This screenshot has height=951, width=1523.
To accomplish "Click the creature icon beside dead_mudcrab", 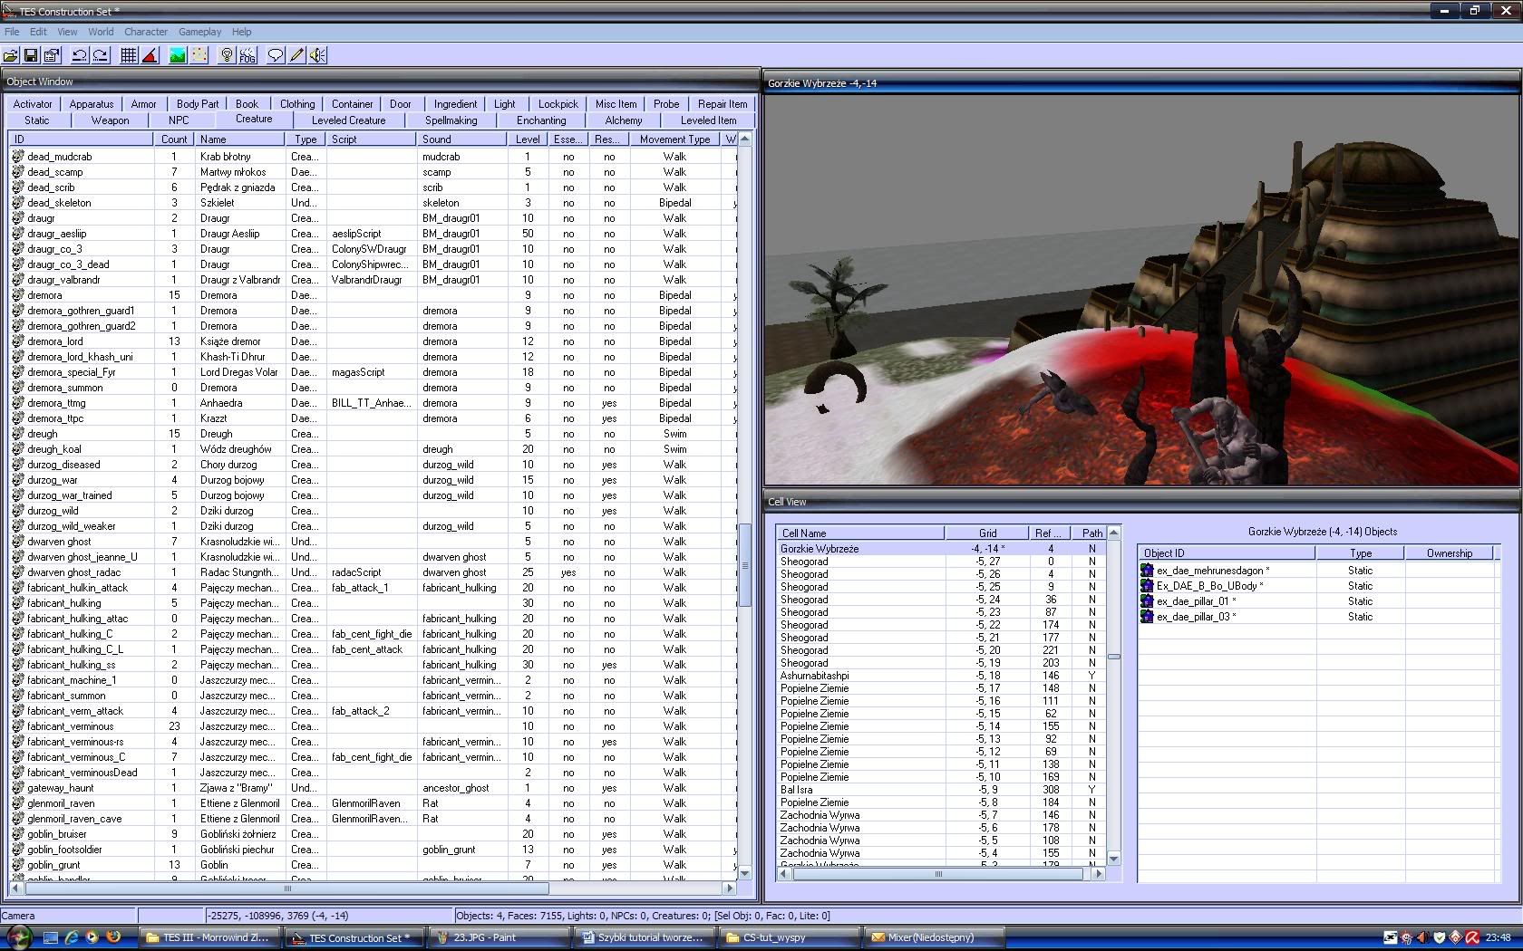I will 17,157.
